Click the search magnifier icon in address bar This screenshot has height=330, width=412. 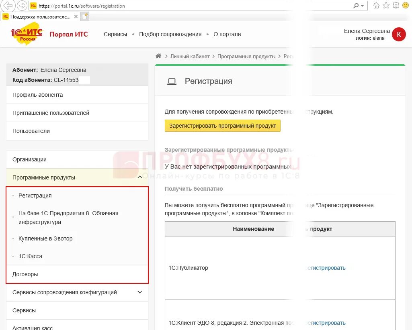[356, 6]
